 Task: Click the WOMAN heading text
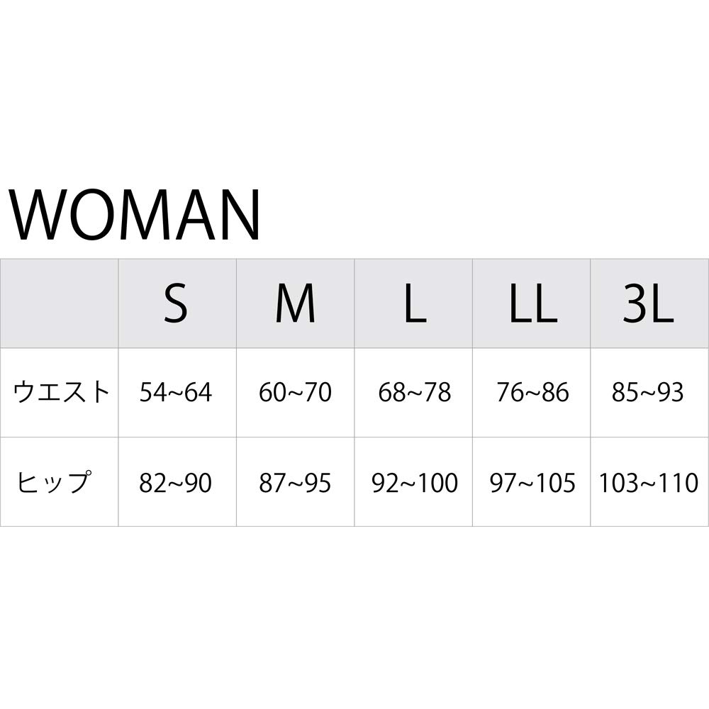135,213
